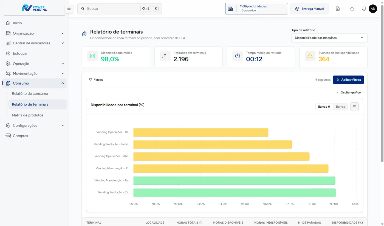This screenshot has width=384, height=226.
Task: Switch chart to Barras H view
Action: tap(324, 107)
